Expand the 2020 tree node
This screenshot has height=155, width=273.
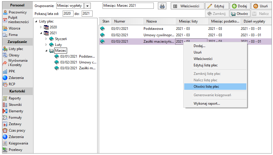(x=41, y=27)
